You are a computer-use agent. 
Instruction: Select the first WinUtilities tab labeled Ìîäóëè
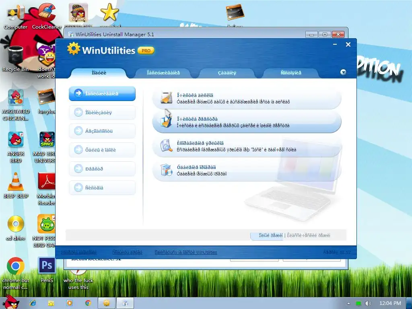pyautogui.click(x=99, y=73)
